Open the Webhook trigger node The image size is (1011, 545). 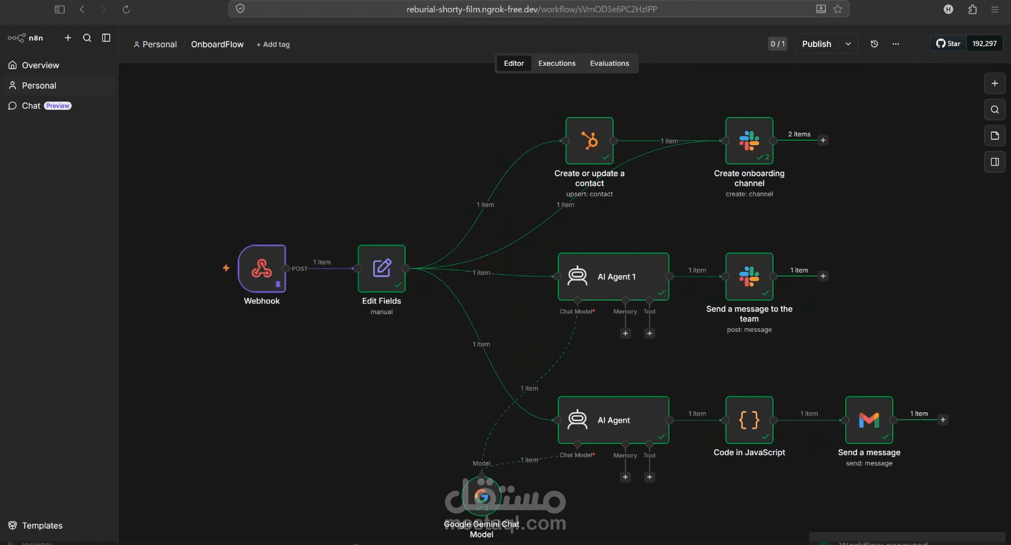262,268
